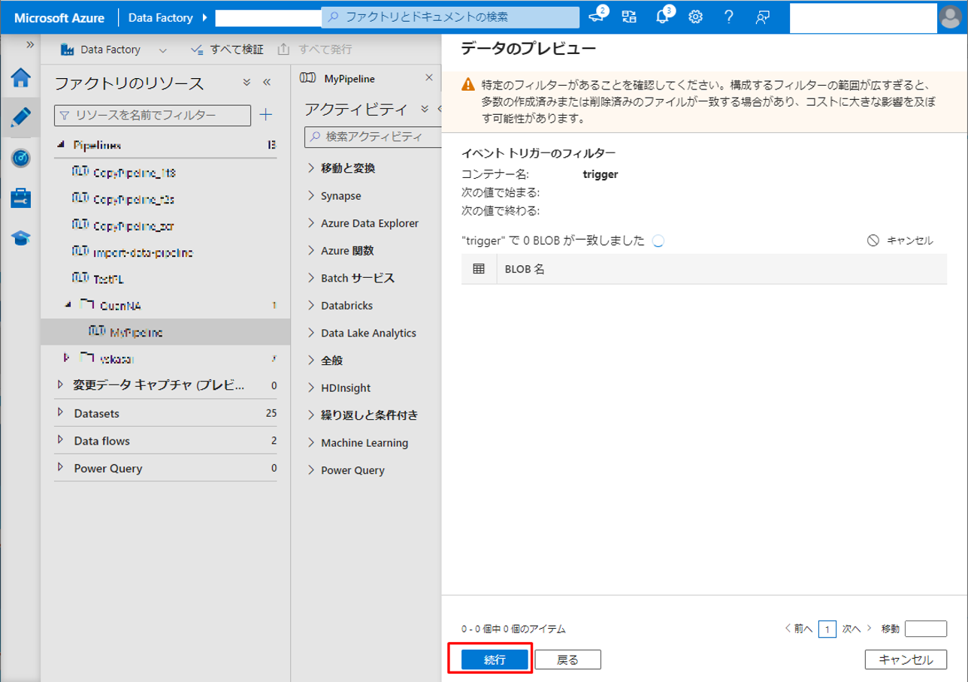The height and width of the screenshot is (682, 968).
Task: Click すべて検証 validate all
Action: coord(228,50)
